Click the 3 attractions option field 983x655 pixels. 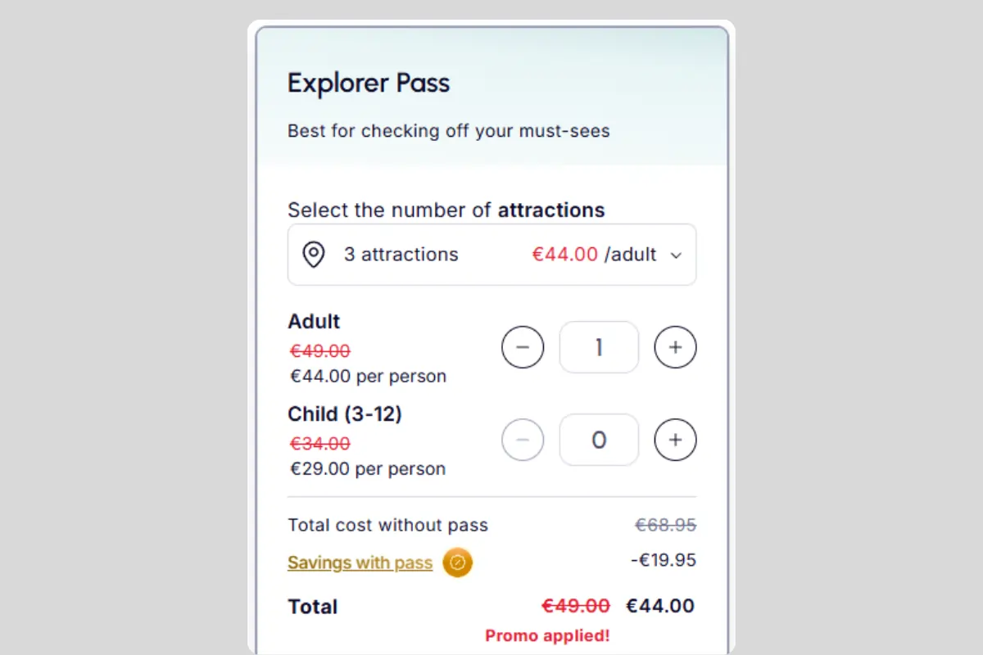click(x=401, y=255)
